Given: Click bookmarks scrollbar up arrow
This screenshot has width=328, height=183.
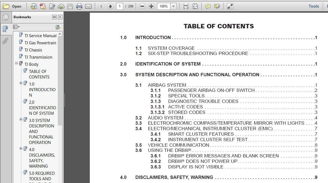Looking at the screenshot, I should coord(60,34).
